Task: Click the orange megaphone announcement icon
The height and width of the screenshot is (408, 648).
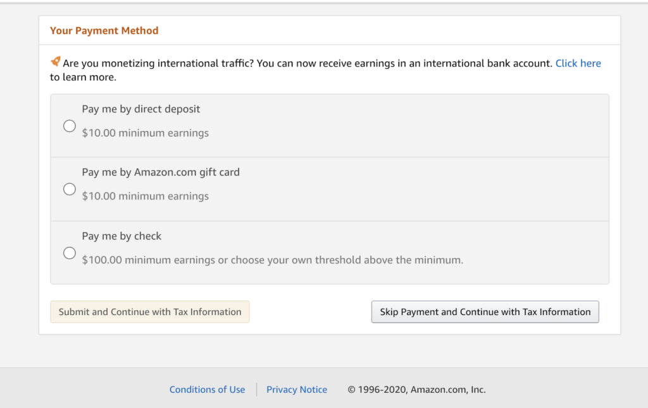Action: [56, 62]
